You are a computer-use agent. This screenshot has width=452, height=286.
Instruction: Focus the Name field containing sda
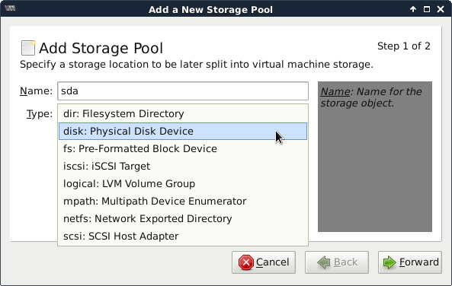tap(183, 91)
